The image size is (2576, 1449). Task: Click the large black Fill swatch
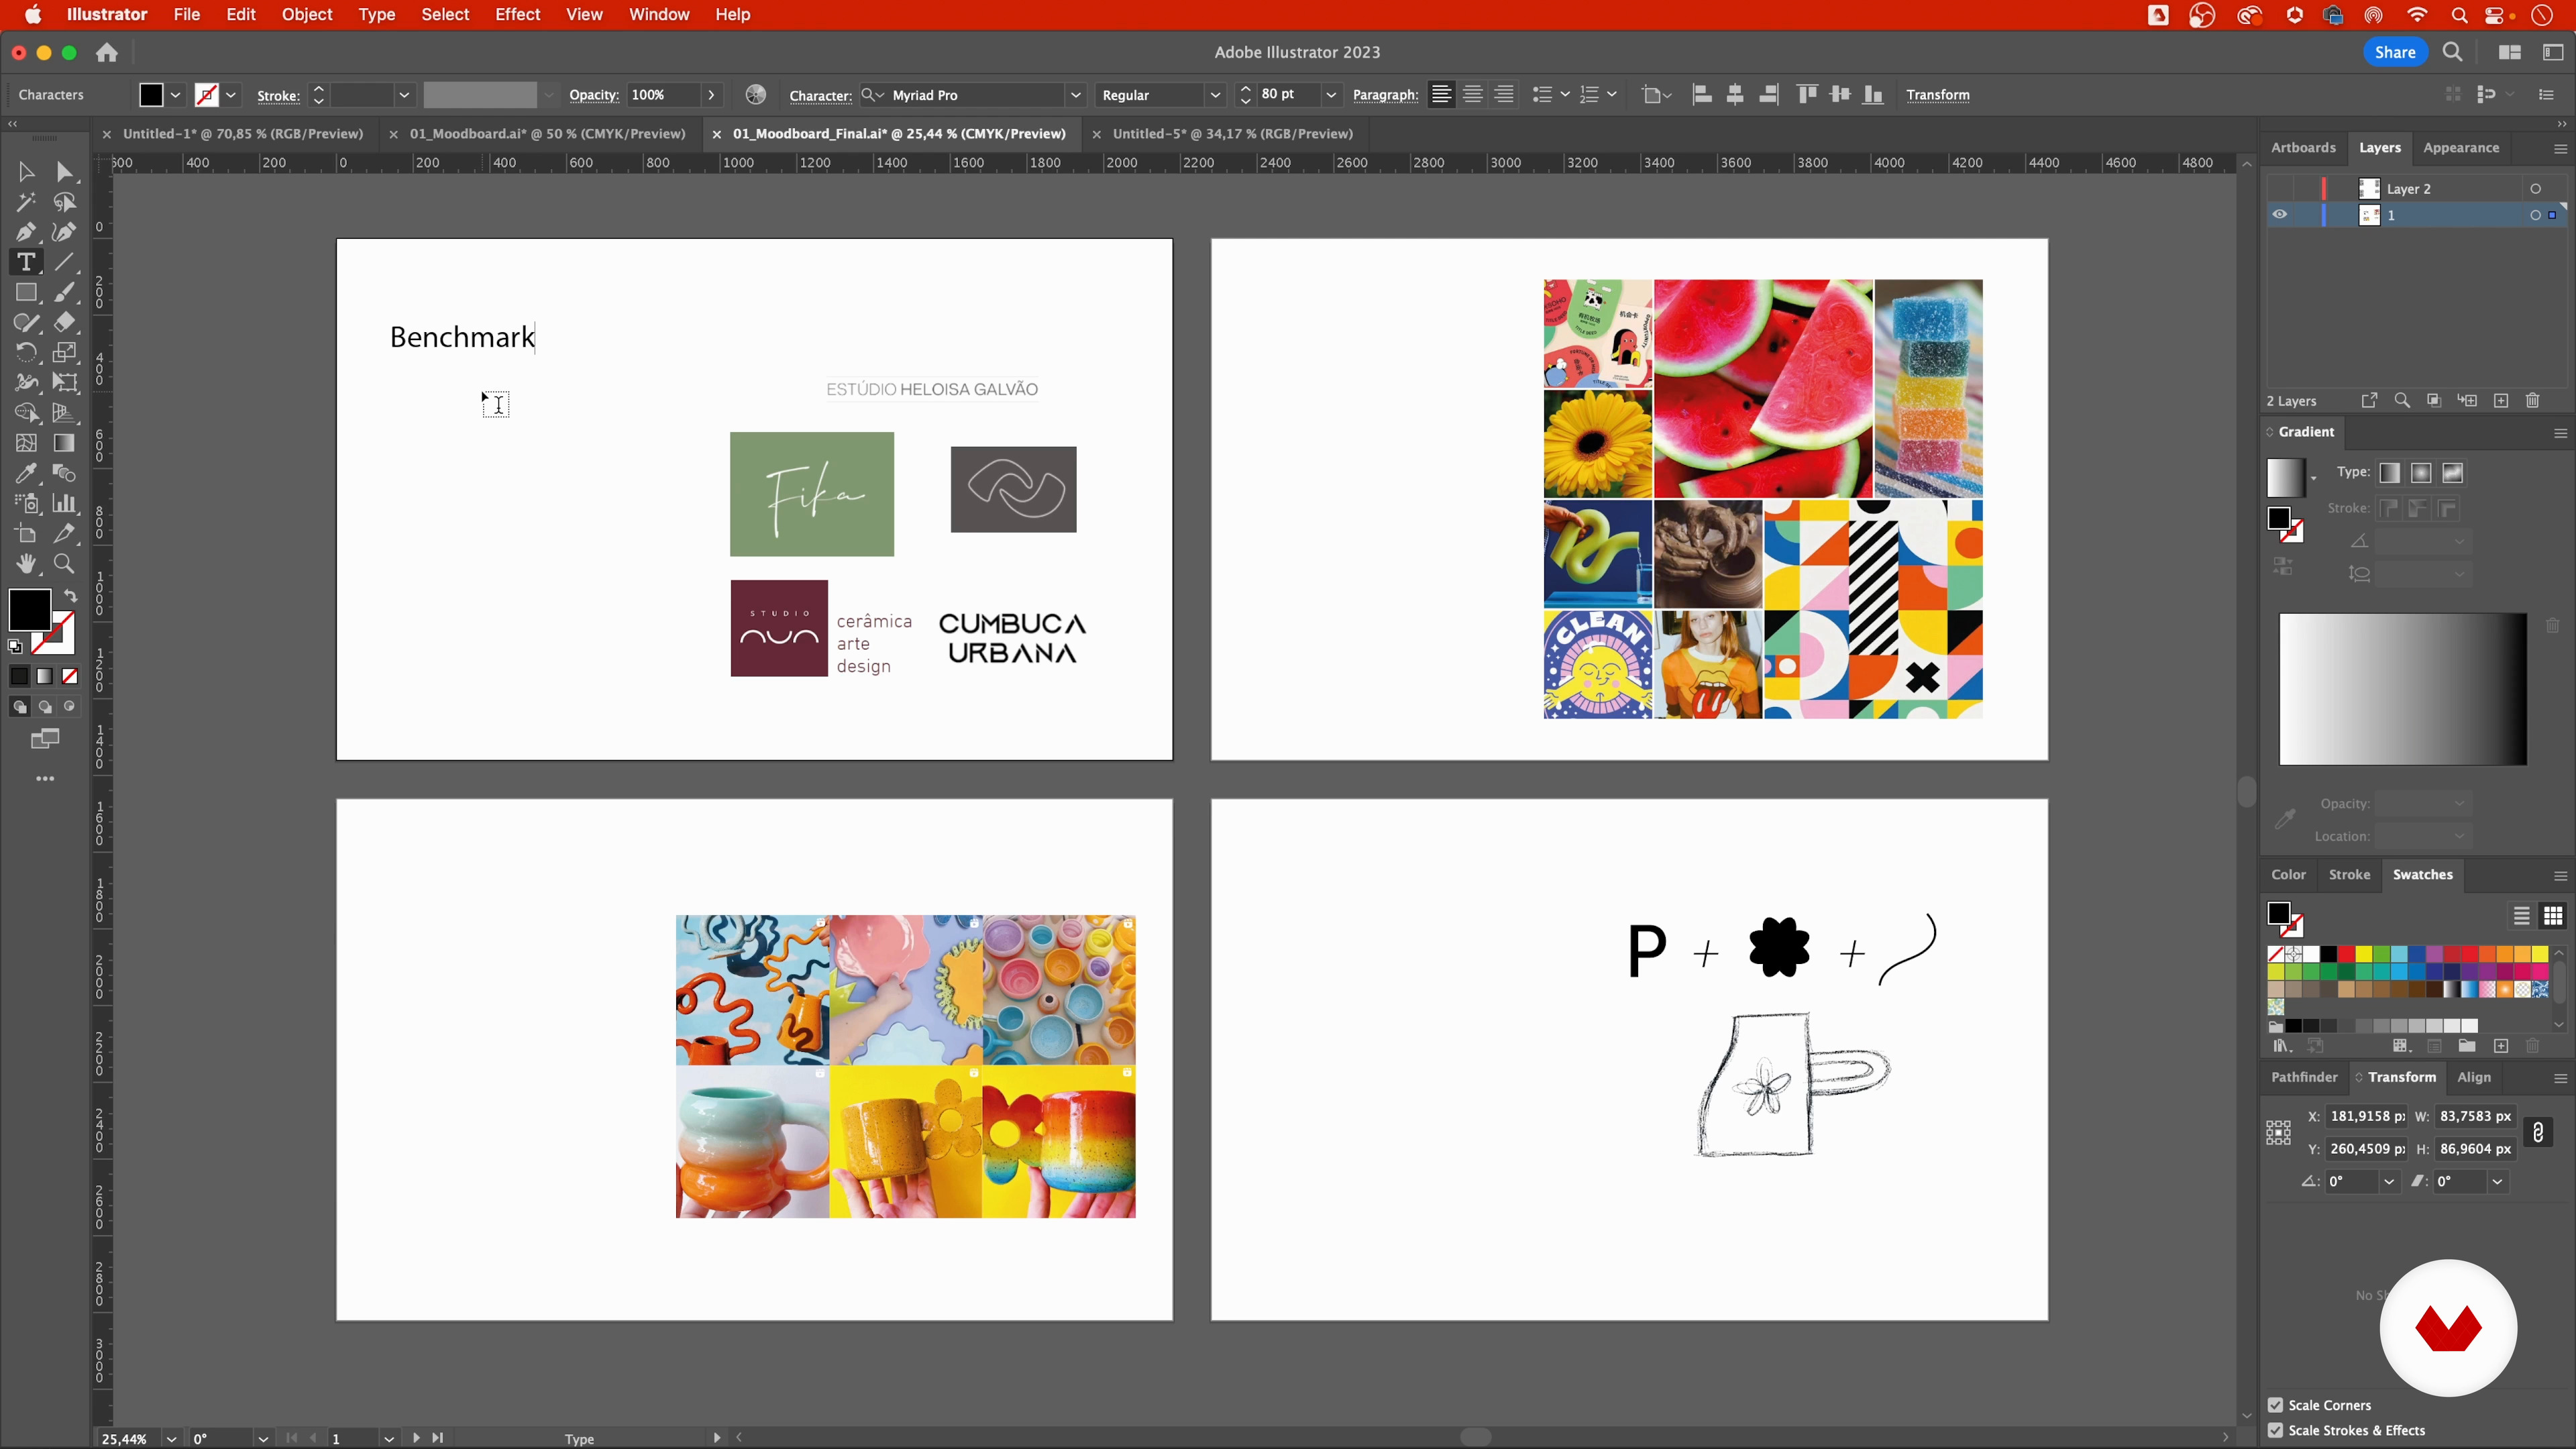(29, 609)
